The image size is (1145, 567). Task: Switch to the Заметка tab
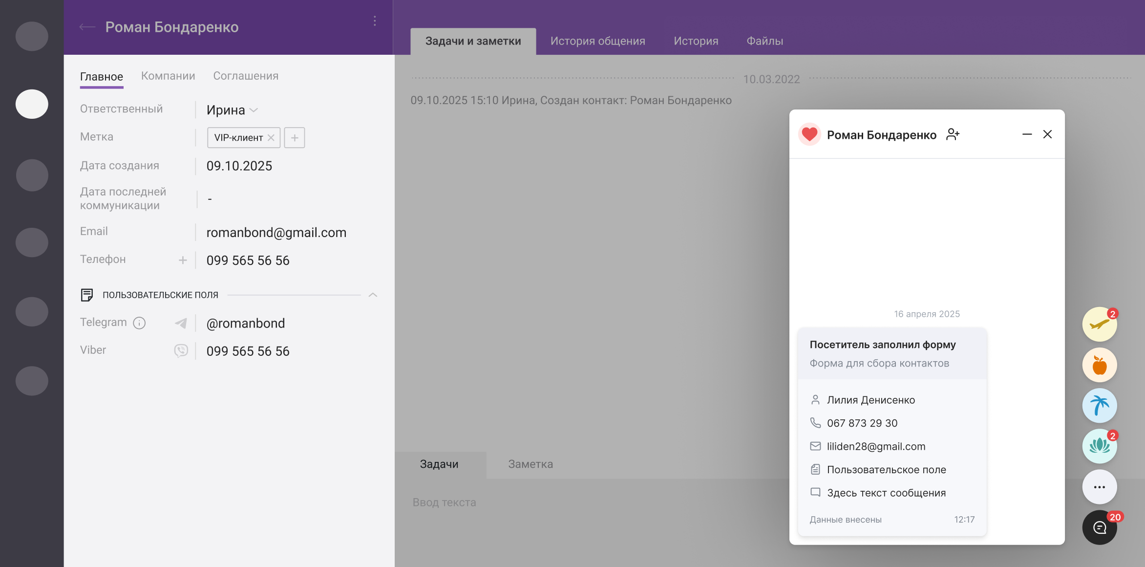(530, 464)
